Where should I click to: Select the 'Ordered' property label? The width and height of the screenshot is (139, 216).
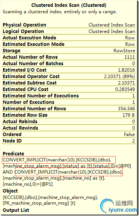click(12, 134)
